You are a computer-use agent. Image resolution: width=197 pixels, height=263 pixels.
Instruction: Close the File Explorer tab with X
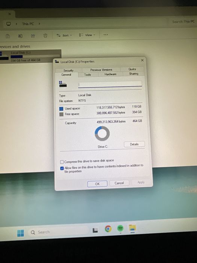pyautogui.click(x=9, y=14)
